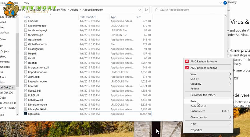Expand the View submenu
Image resolution: width=250 pixels, height=137 pixels.
point(230,74)
